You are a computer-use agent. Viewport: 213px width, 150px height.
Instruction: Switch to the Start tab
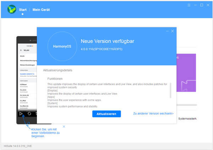coord(23,10)
